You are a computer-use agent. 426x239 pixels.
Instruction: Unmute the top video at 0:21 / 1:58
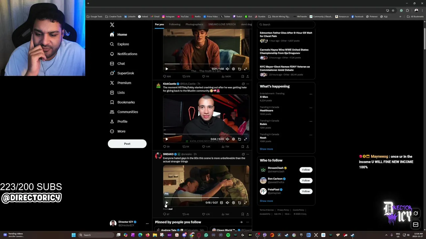[x=227, y=69]
